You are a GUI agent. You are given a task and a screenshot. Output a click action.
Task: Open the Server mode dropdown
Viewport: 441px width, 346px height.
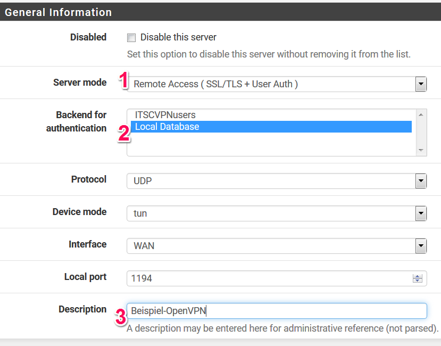tap(277, 84)
